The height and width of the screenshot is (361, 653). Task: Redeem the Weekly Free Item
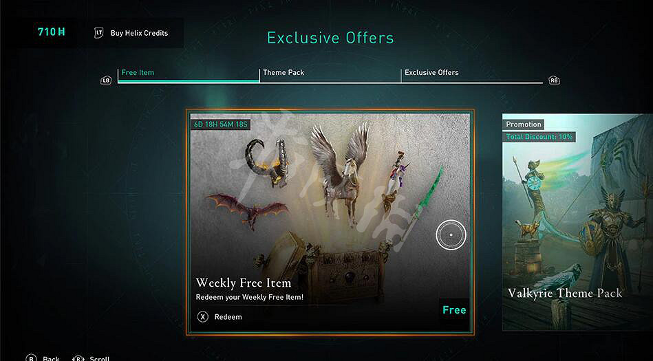[x=228, y=317]
